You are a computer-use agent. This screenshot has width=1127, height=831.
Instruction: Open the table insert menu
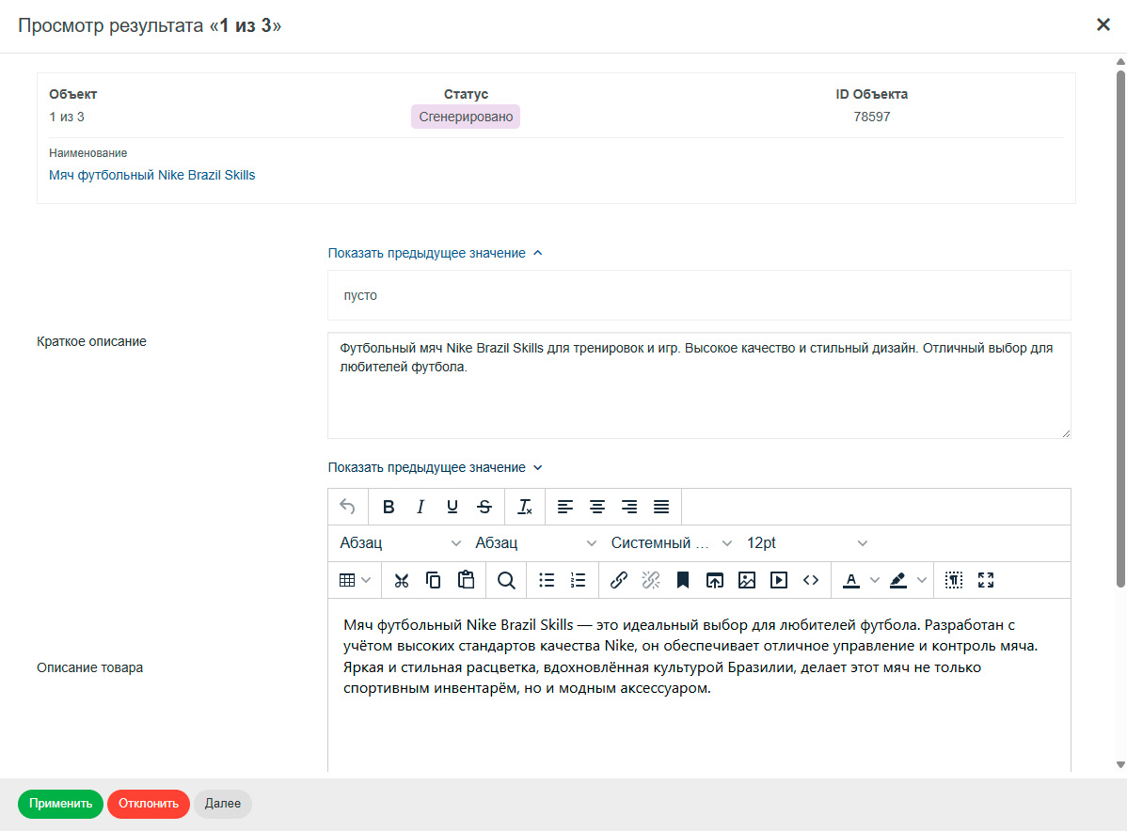355,580
